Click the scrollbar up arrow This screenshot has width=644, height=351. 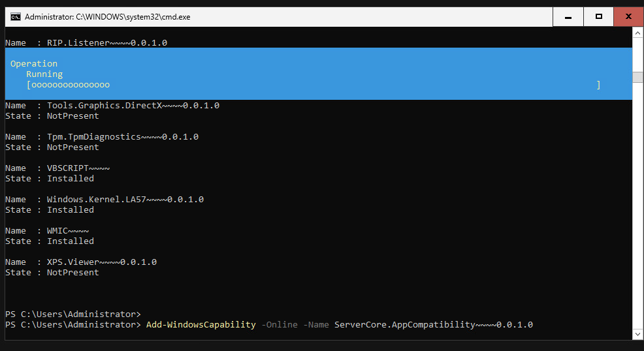click(638, 33)
